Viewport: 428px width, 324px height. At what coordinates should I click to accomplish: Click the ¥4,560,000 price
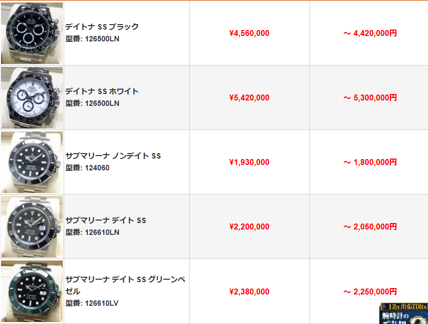(249, 33)
